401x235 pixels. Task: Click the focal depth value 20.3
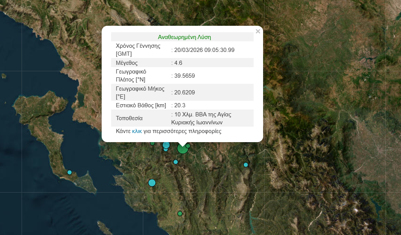(179, 105)
